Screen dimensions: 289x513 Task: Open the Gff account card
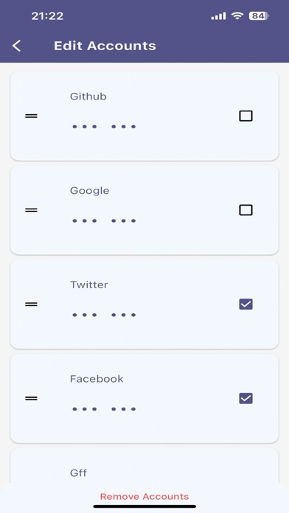pyautogui.click(x=144, y=467)
